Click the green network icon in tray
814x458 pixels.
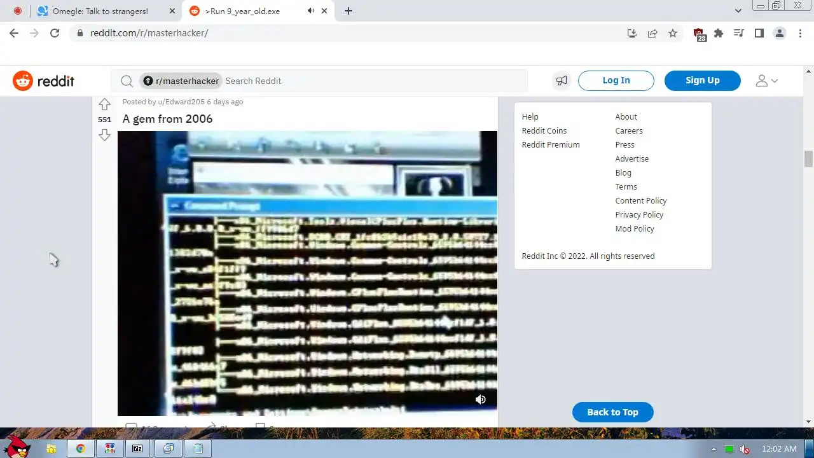tap(729, 449)
